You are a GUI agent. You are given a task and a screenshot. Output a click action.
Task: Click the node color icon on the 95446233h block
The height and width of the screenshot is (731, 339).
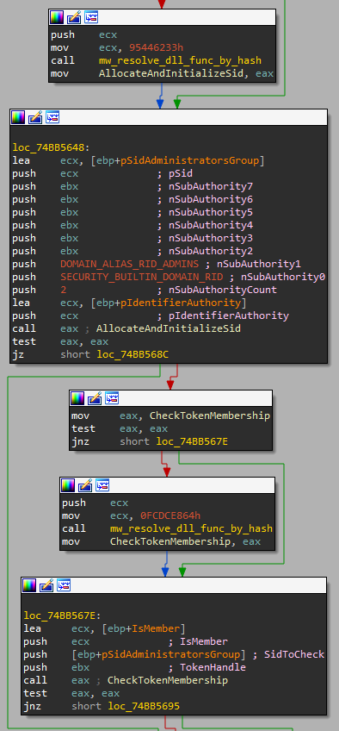coord(57,18)
